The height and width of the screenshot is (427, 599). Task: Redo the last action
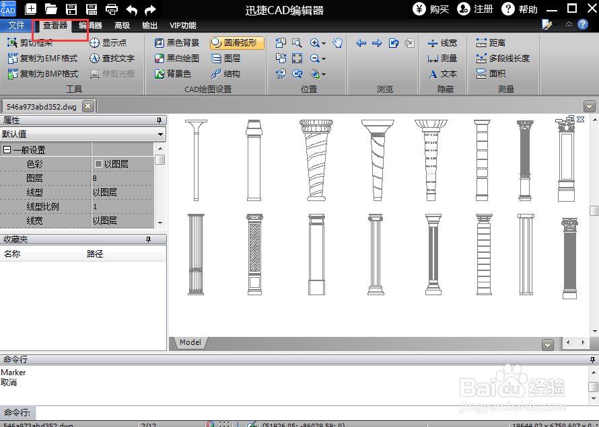click(x=151, y=10)
